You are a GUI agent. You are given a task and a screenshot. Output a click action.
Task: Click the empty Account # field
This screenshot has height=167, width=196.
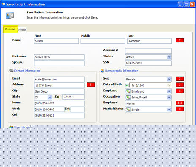(148, 51)
